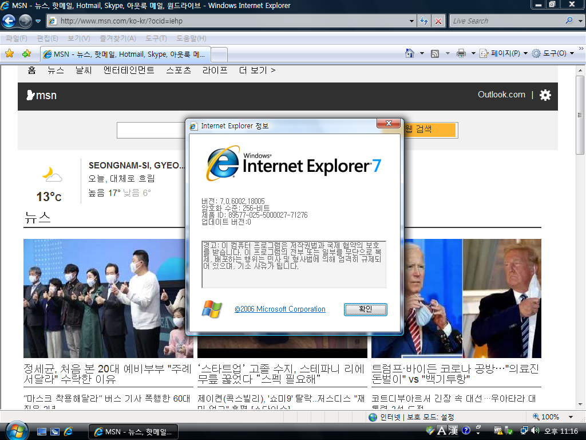Open the 정세균 예비부부 주례 headline
586x440 pixels.
pyautogui.click(x=107, y=374)
